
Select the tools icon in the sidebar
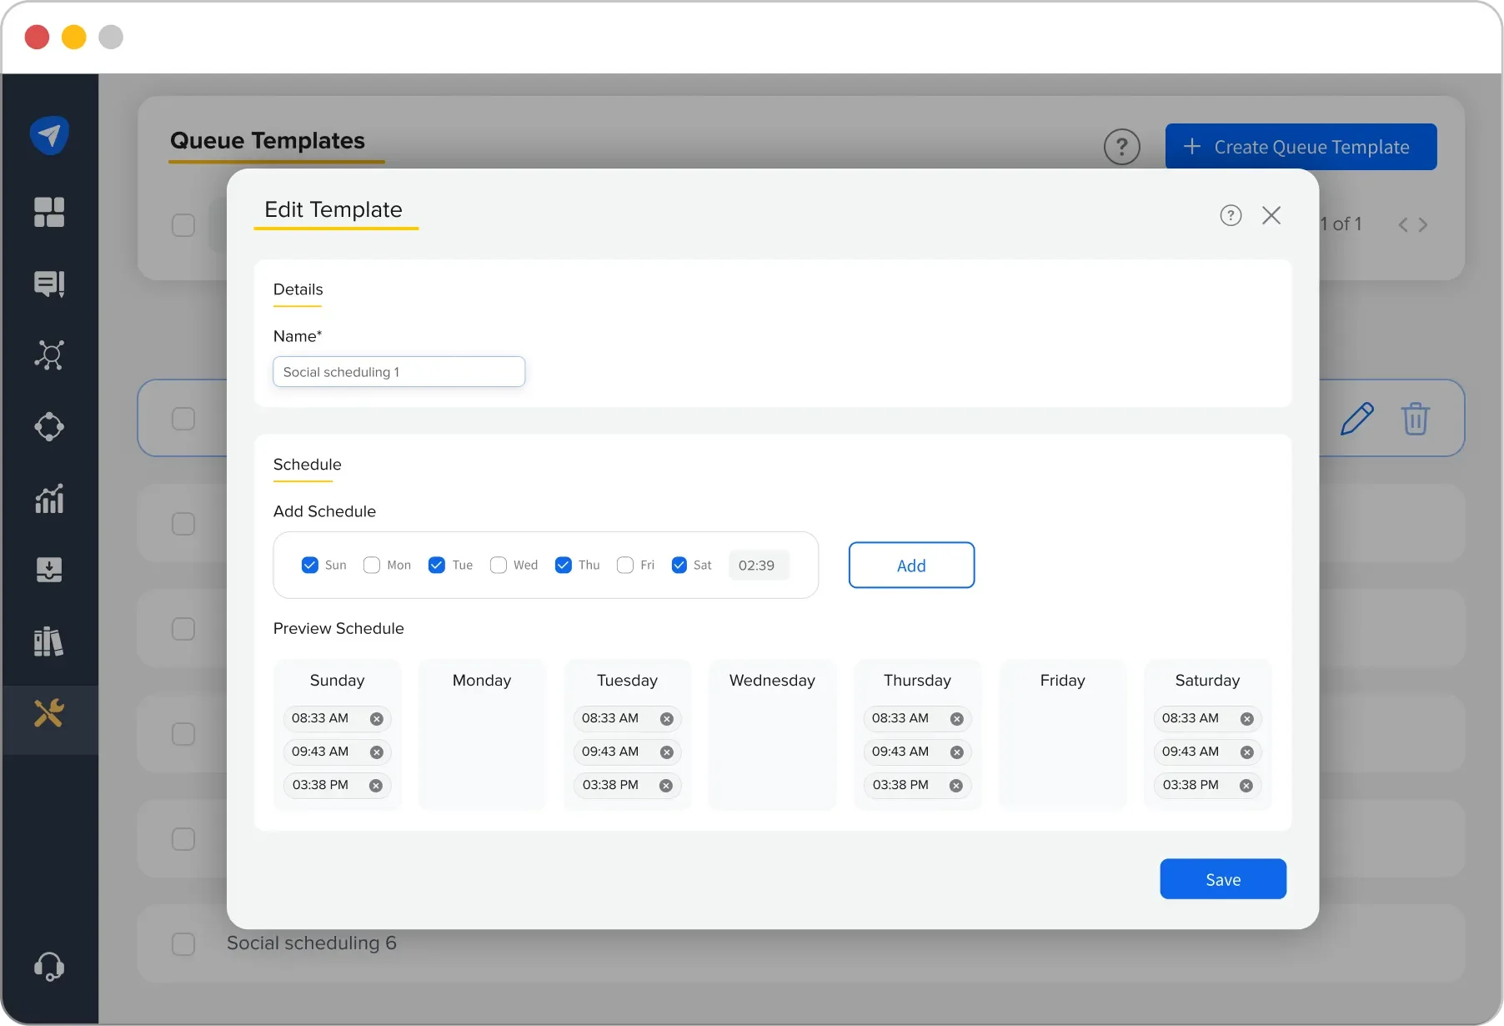tap(49, 713)
